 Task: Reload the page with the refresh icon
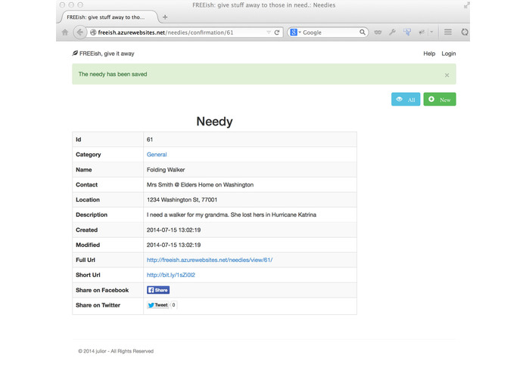coord(277,32)
